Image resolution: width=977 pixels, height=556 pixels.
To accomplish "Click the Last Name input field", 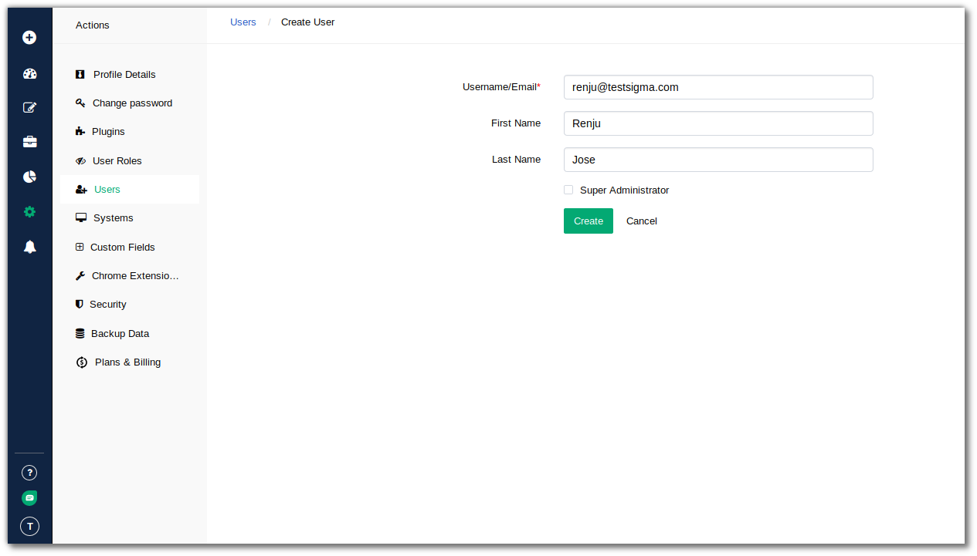I will click(718, 160).
